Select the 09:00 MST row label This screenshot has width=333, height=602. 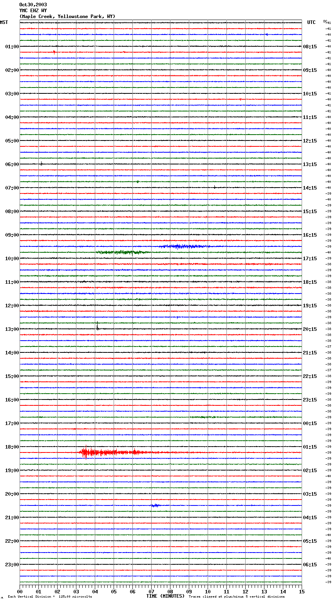[x=12, y=235]
